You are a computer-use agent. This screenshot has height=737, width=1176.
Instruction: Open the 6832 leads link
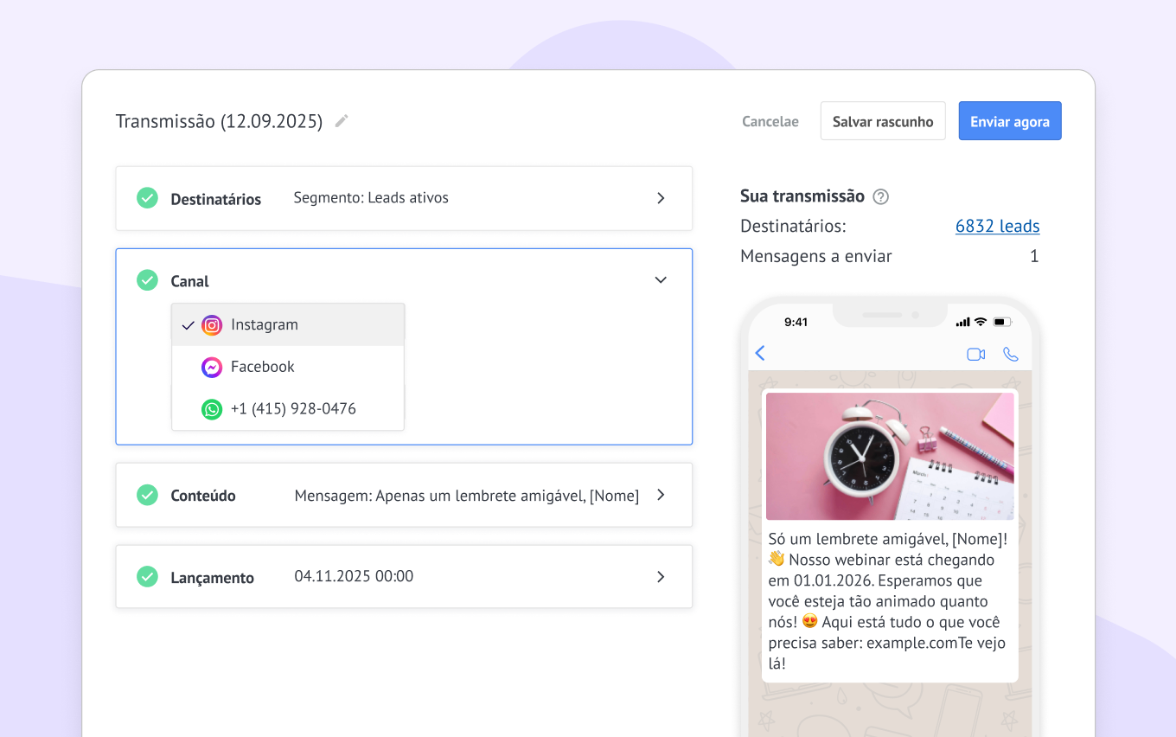pos(997,227)
